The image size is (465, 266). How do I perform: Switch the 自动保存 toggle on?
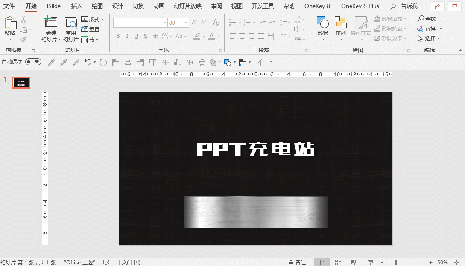click(33, 62)
